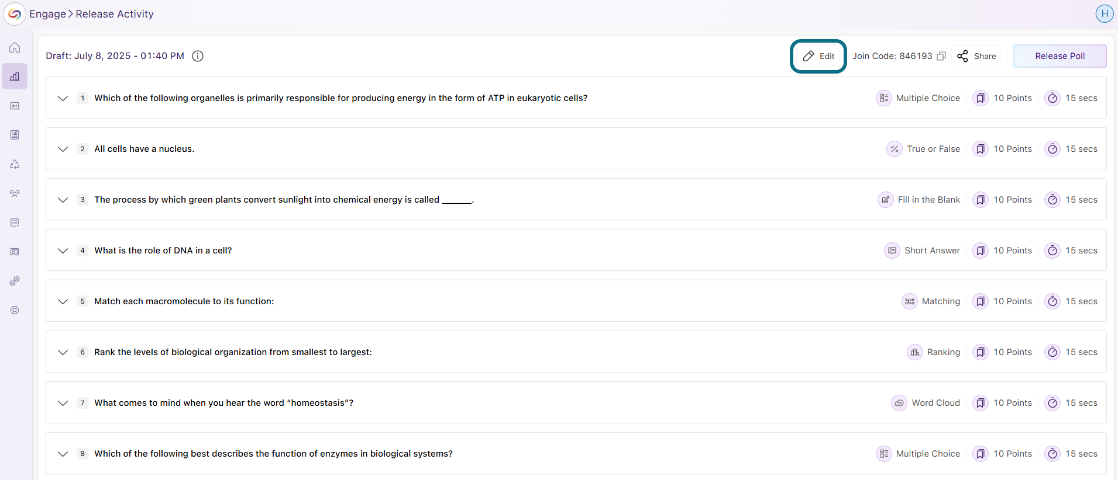
Task: Click True or False type icon
Action: click(x=895, y=149)
